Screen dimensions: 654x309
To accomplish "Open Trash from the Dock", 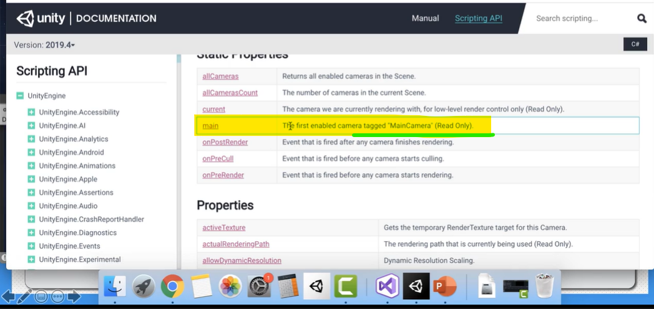I will coord(545,286).
